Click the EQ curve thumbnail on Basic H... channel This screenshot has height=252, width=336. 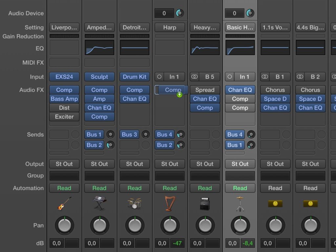pos(240,48)
